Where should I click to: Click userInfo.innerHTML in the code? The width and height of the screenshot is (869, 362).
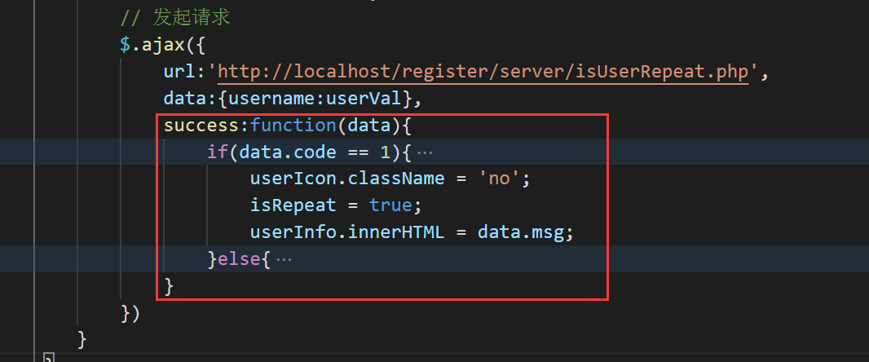click(x=347, y=232)
